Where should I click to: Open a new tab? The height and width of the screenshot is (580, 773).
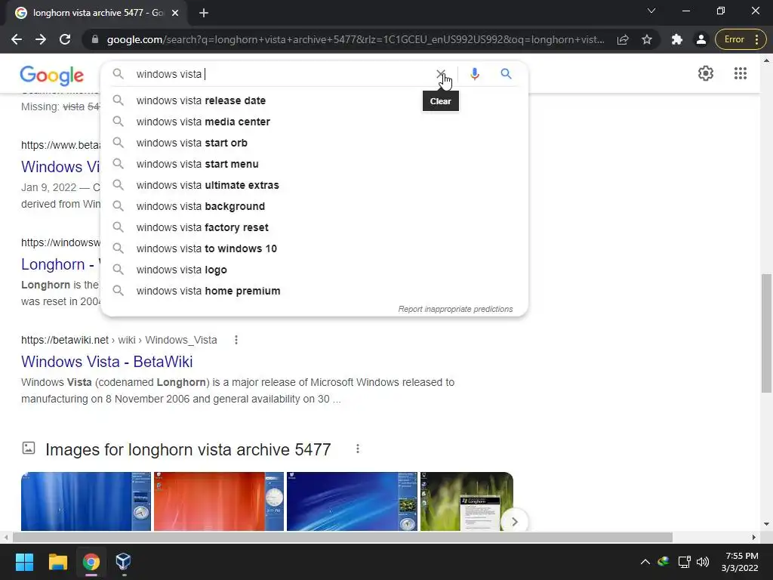click(204, 13)
